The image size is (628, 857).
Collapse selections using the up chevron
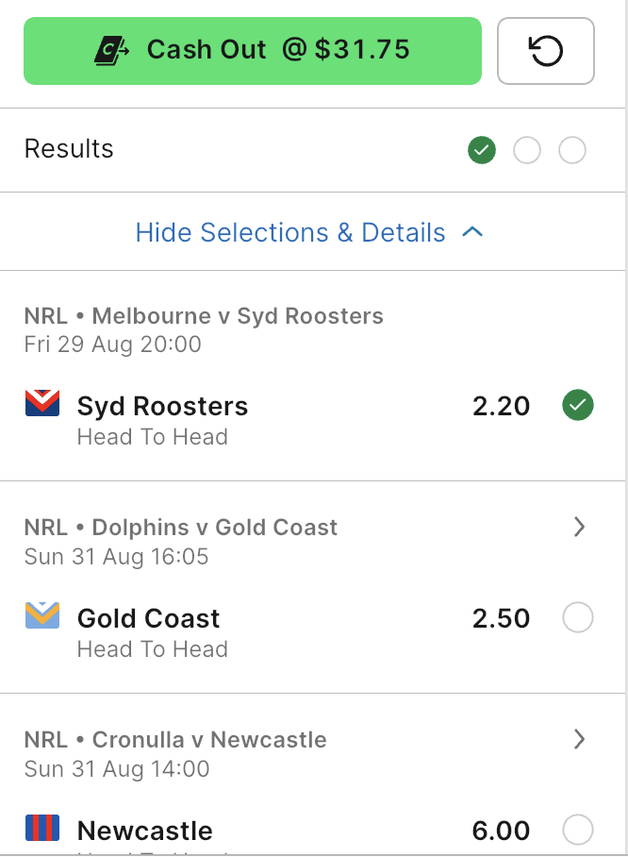(x=472, y=232)
